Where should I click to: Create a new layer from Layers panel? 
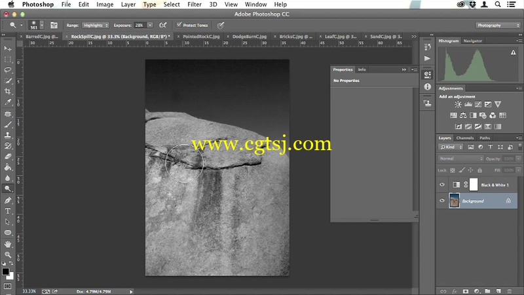click(498, 291)
